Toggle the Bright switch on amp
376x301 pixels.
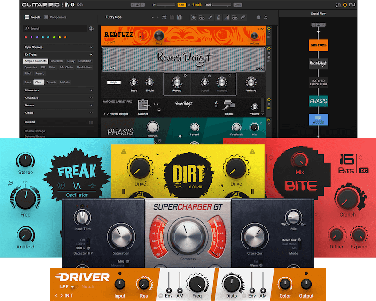click(114, 83)
